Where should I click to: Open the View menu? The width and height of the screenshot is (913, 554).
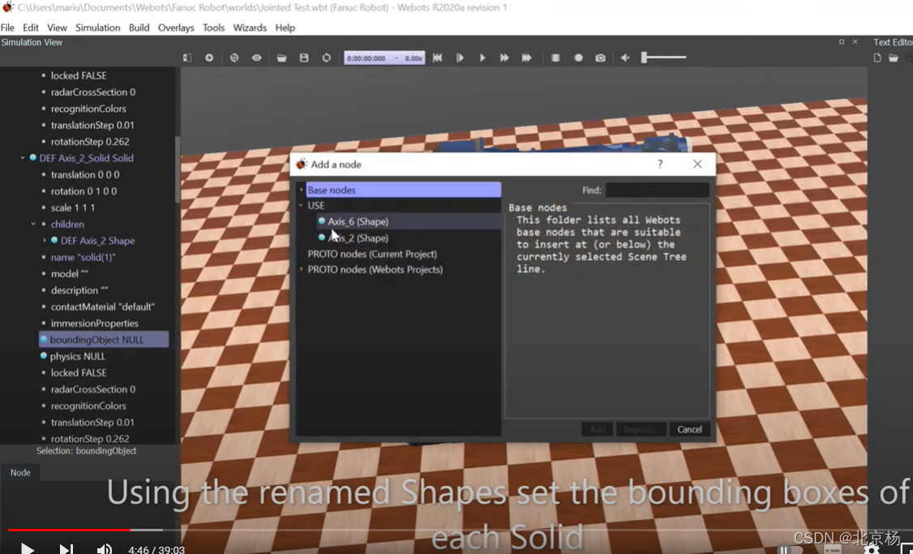tap(57, 28)
